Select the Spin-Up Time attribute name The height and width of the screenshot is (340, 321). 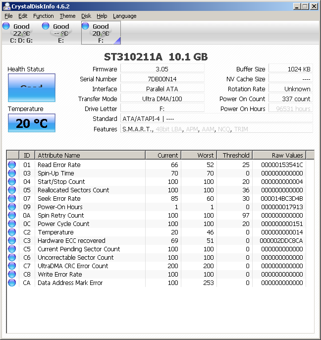pos(56,173)
